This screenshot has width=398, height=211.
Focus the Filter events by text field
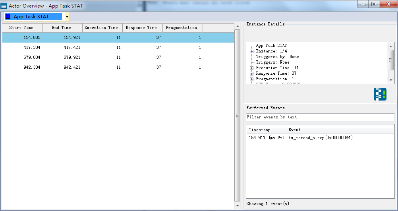pyautogui.click(x=320, y=117)
